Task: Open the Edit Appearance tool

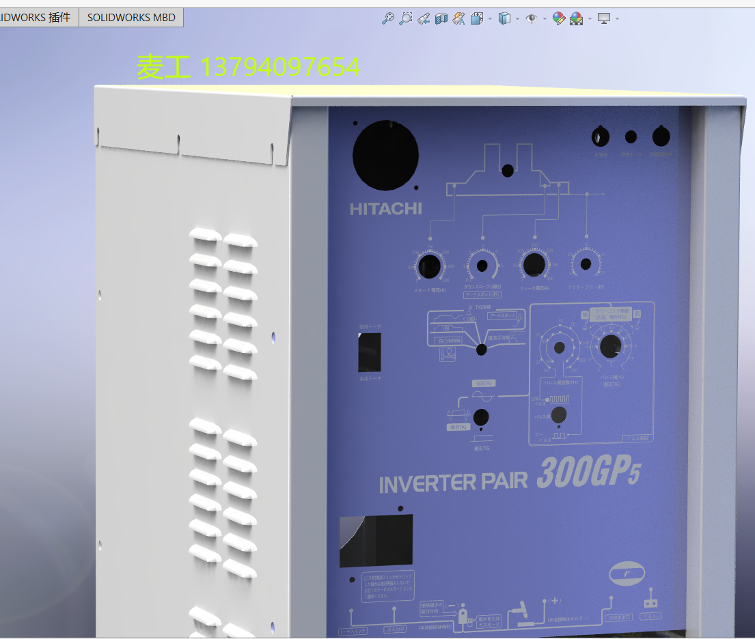Action: point(558,18)
